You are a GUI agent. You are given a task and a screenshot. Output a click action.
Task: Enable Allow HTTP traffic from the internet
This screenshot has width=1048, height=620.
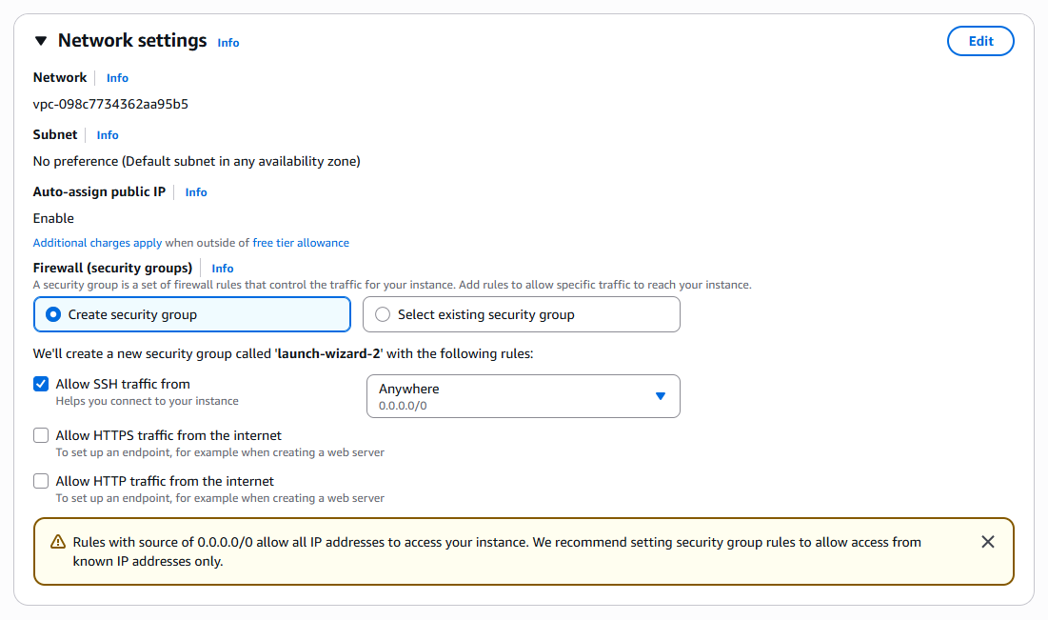pos(41,481)
